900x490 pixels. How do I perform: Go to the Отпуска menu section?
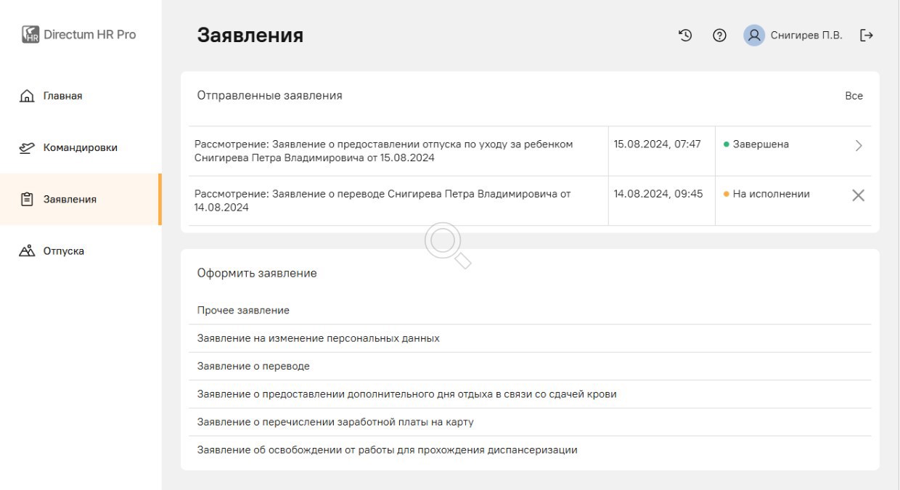pyautogui.click(x=63, y=251)
